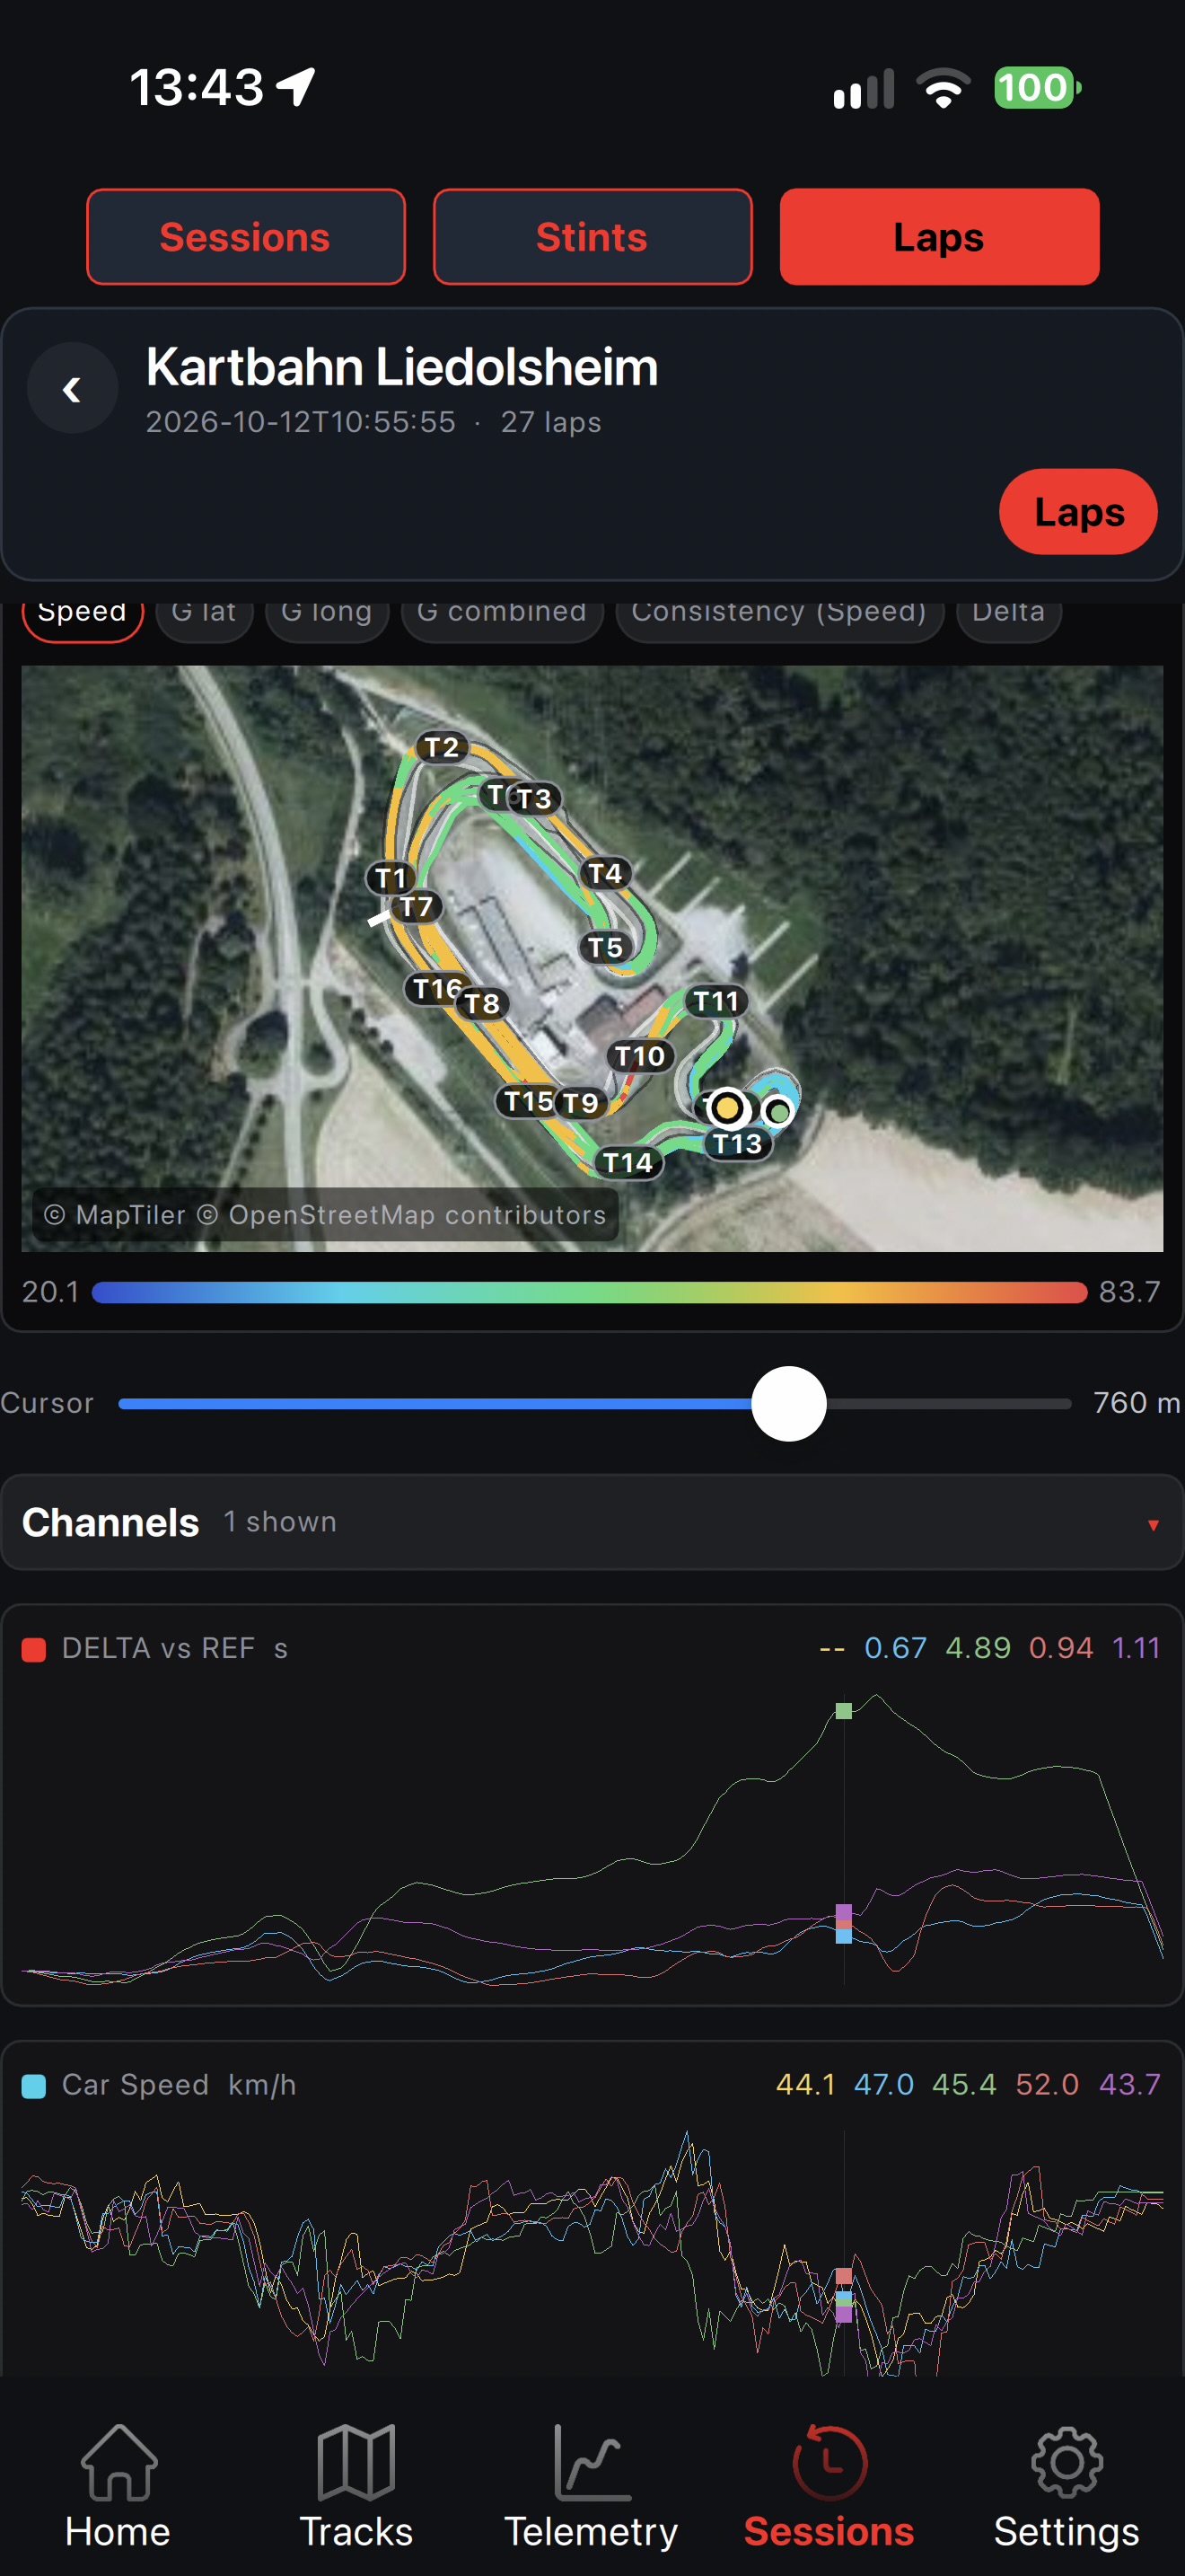Tap the yellow cursor position dot on map

(x=727, y=1108)
